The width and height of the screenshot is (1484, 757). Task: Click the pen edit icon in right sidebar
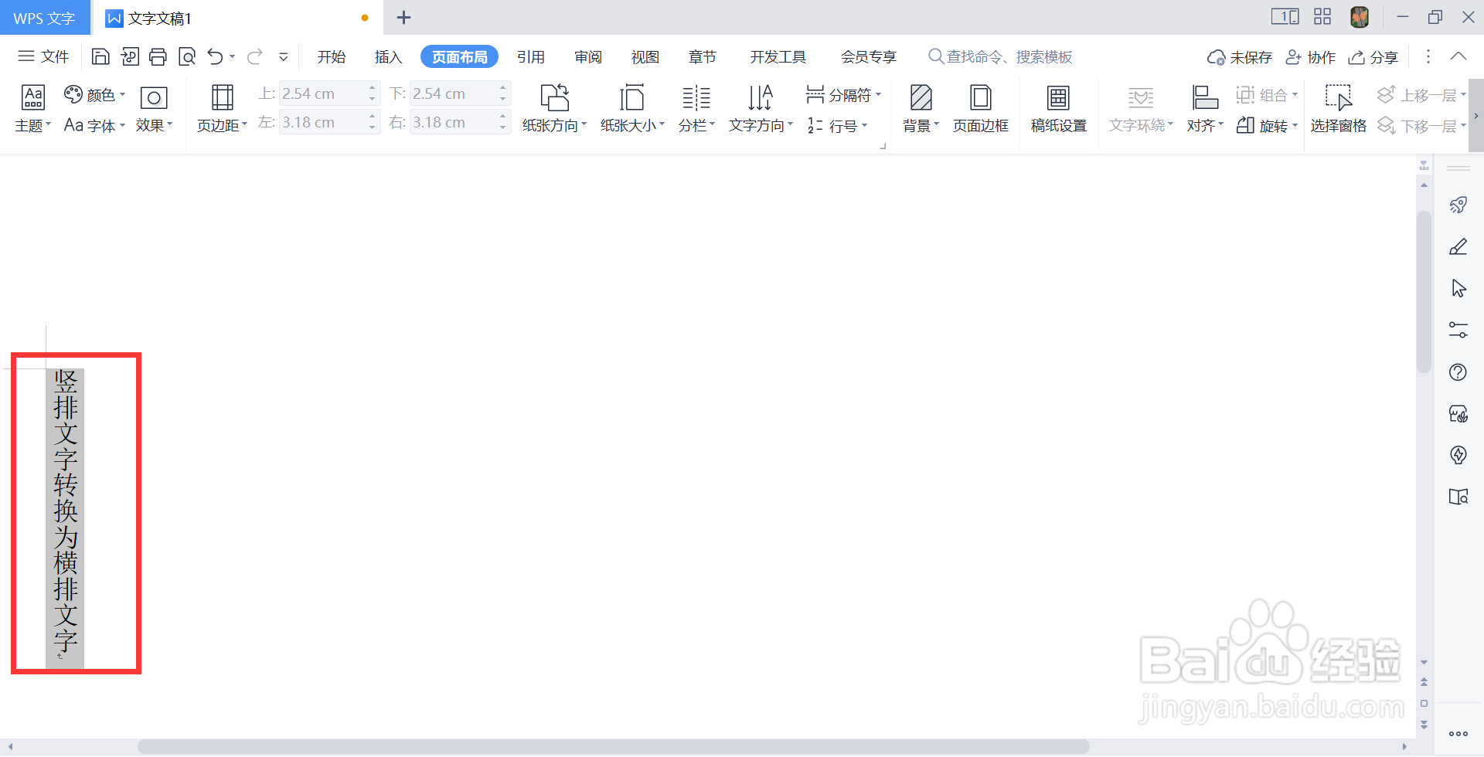[1458, 246]
